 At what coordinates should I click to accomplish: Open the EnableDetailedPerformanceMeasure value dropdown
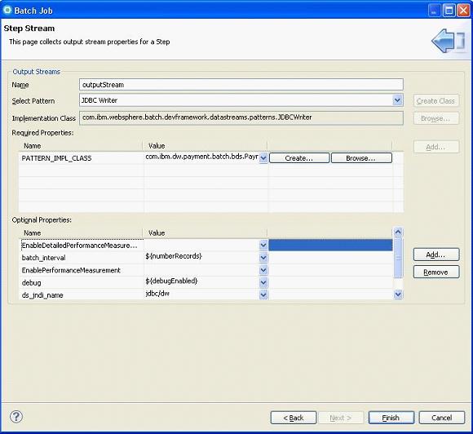pyautogui.click(x=263, y=245)
